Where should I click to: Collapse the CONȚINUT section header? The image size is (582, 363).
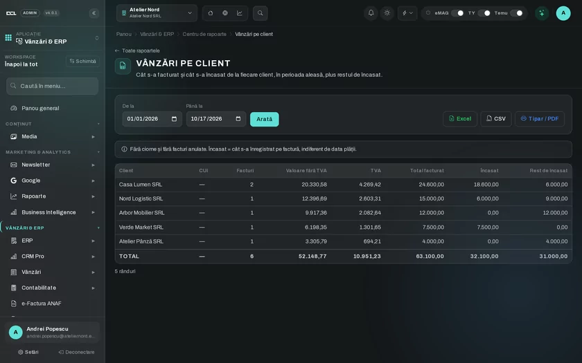pyautogui.click(x=53, y=124)
